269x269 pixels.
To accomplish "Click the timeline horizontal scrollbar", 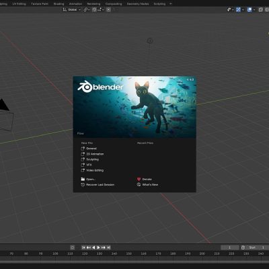I will point(134,262).
